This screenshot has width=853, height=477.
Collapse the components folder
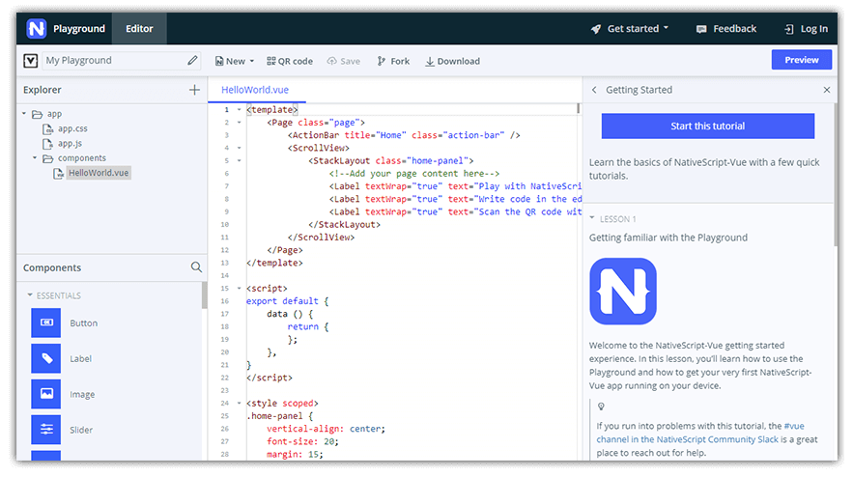[x=35, y=158]
